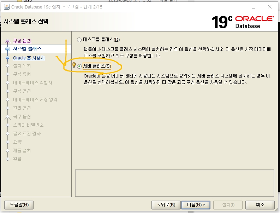280x213 pixels.
Task: Select the 시스템 클래스 step in the sidebar
Action: pos(27,49)
